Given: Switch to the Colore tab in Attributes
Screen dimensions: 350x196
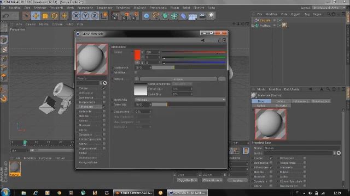Looking at the screenshot, I should click(281, 101).
